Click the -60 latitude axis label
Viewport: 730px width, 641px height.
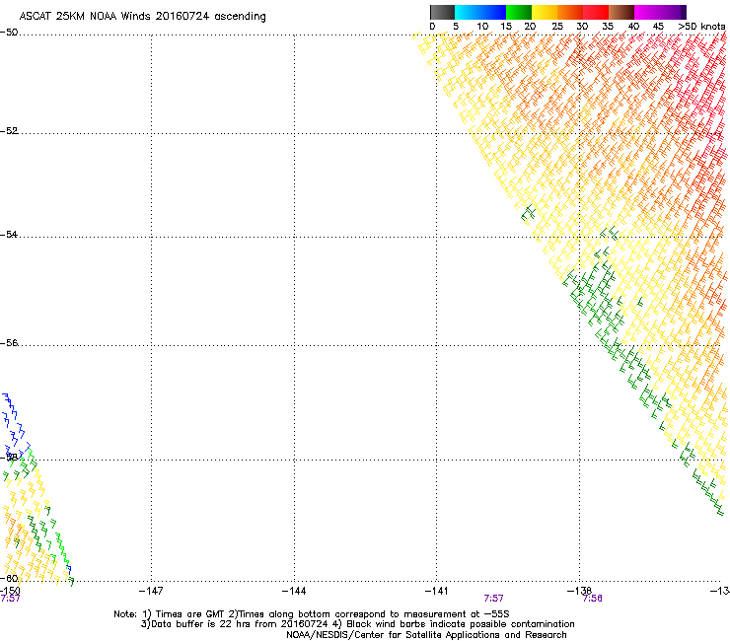(x=9, y=578)
